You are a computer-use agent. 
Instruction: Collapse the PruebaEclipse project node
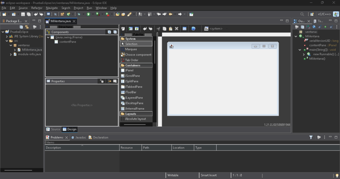pyautogui.click(x=3, y=32)
